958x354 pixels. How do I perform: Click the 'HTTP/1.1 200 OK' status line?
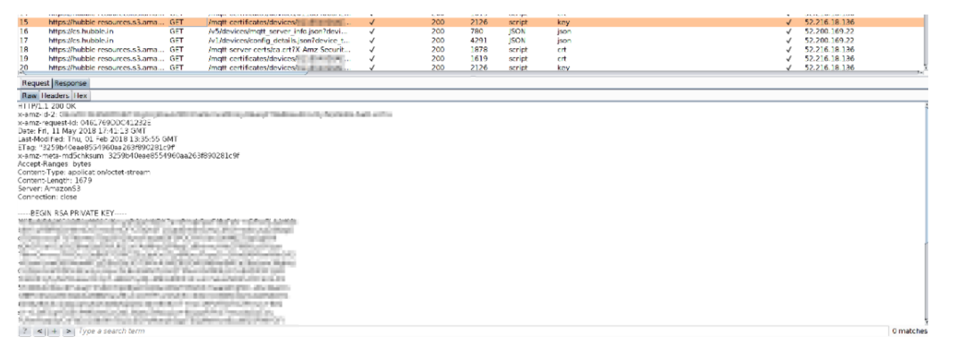click(47, 106)
